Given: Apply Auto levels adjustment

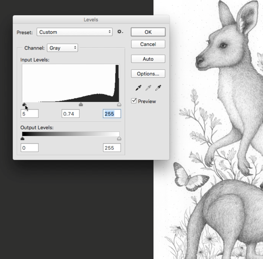Looking at the screenshot, I should [148, 59].
